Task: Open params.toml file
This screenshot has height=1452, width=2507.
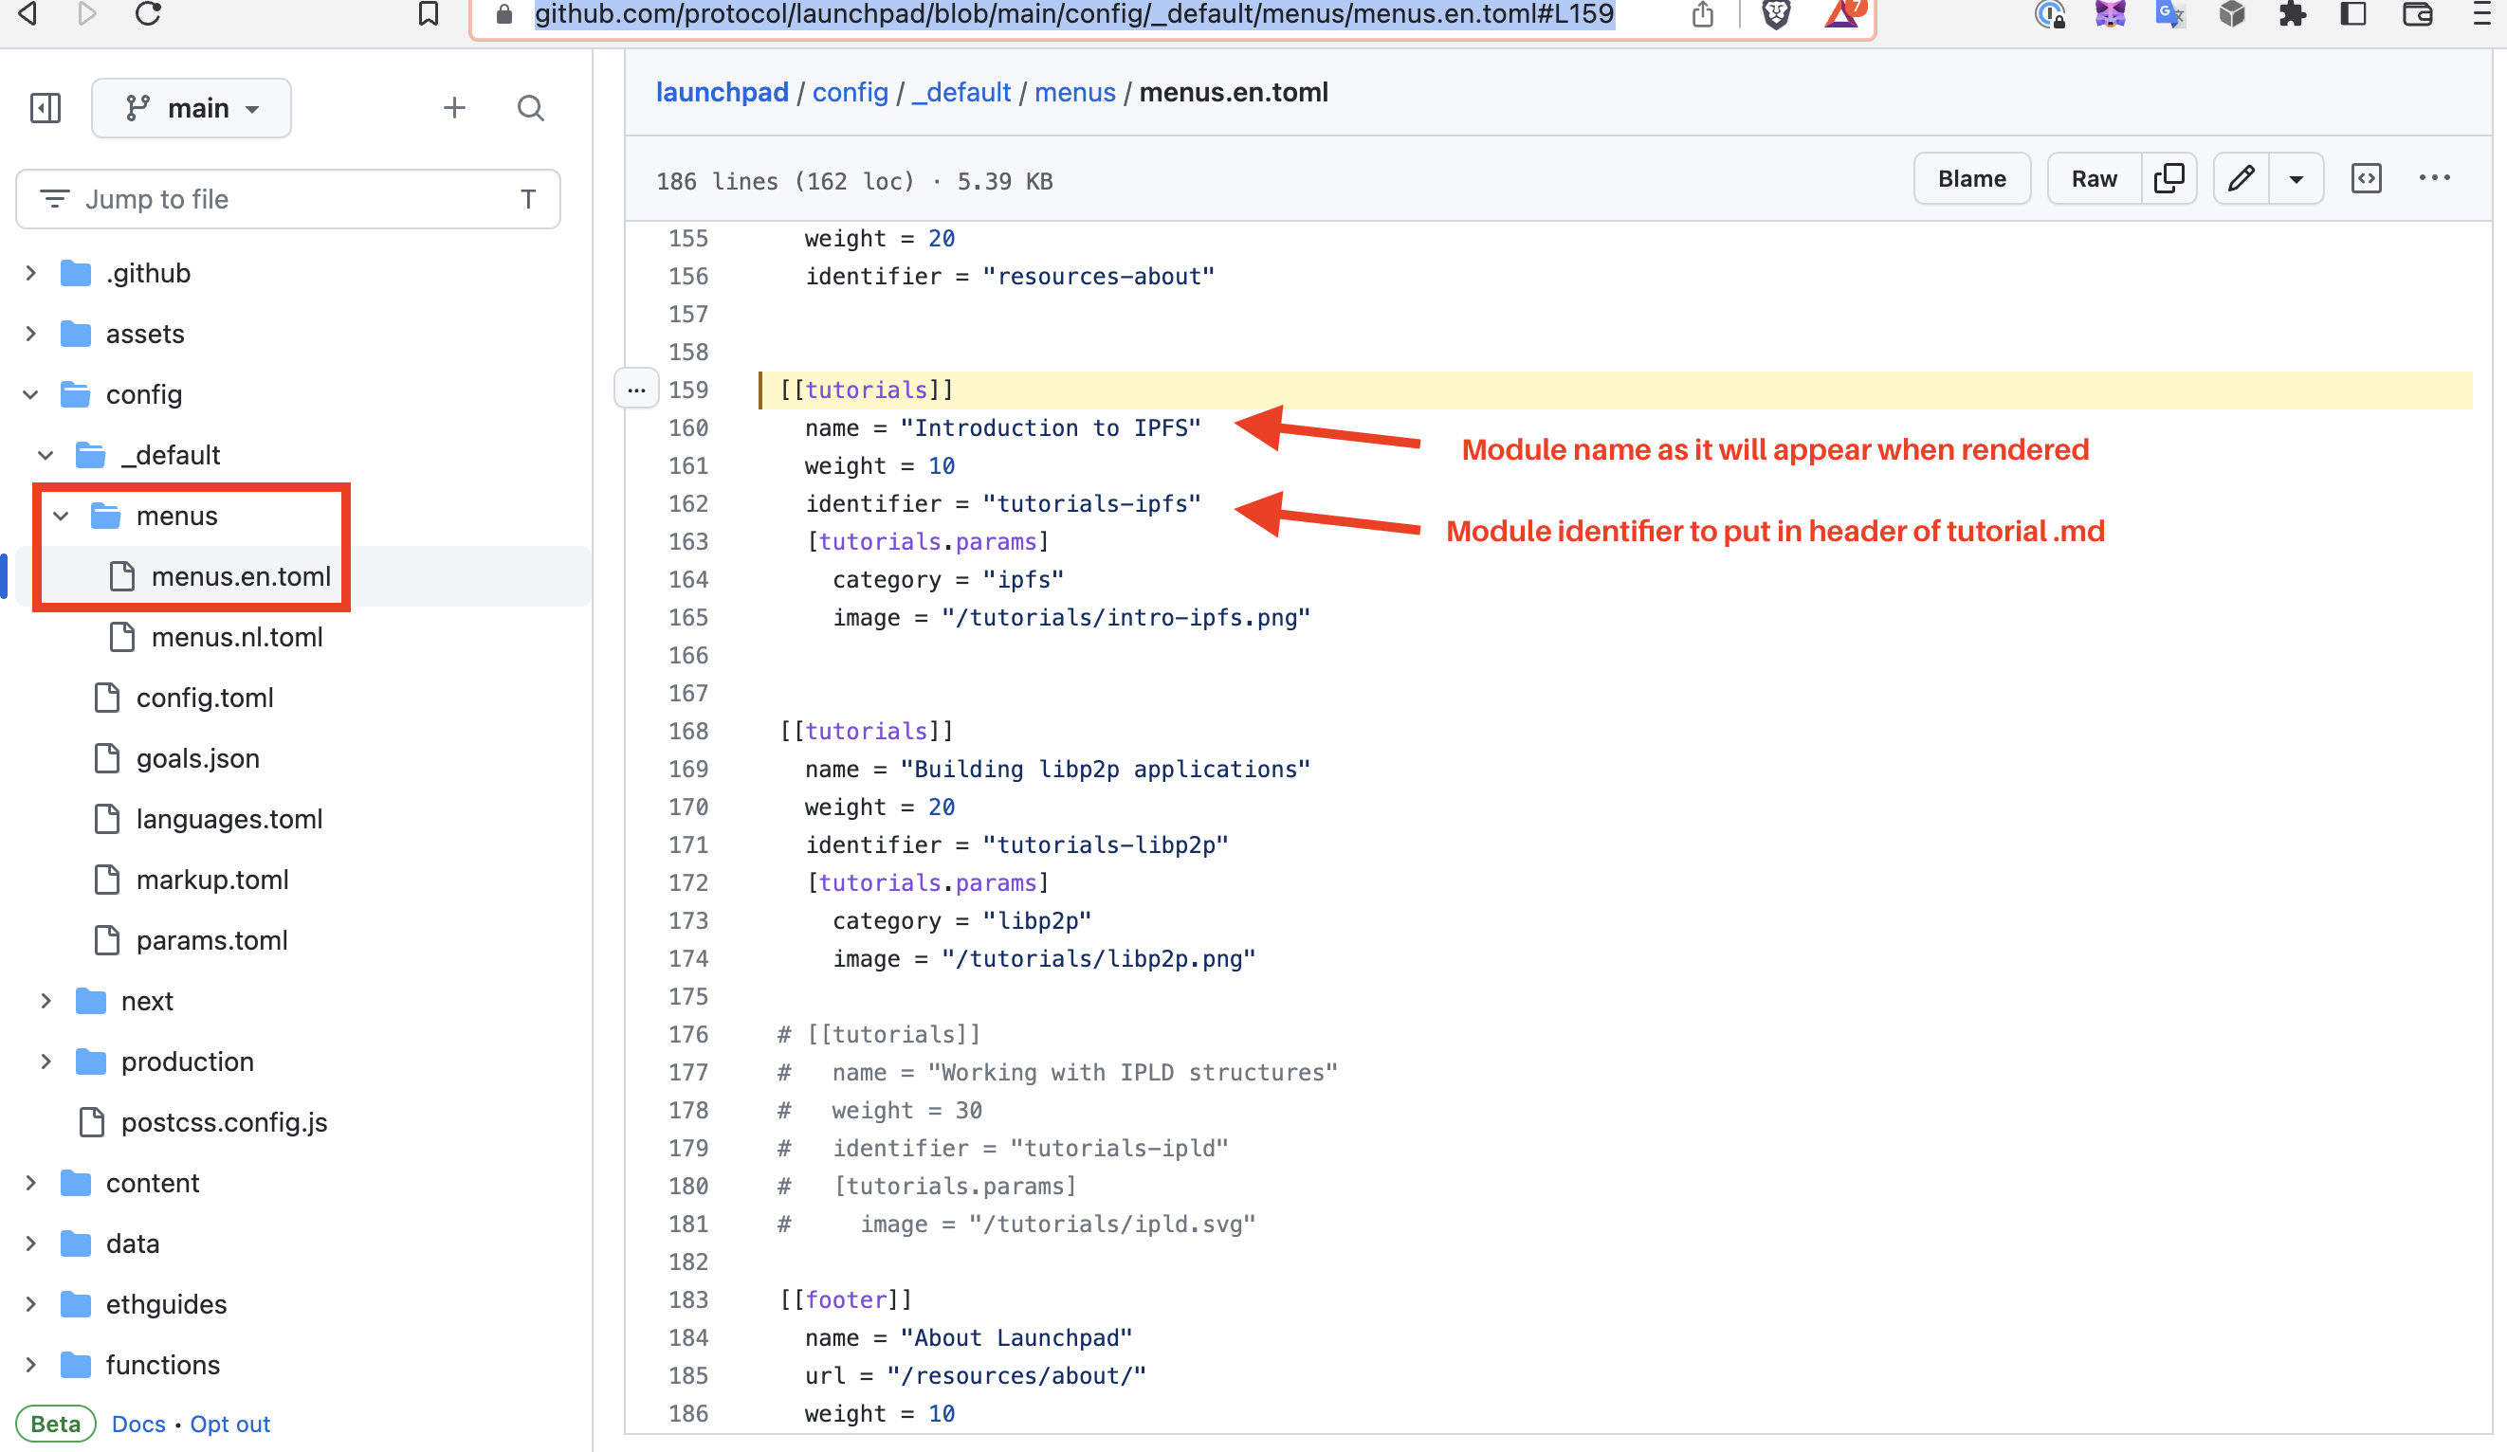Action: tap(210, 941)
